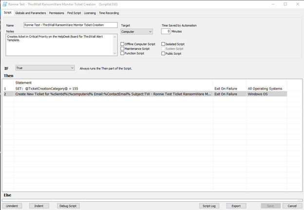Click row number 2 cell
The image size is (304, 210).
[8, 94]
